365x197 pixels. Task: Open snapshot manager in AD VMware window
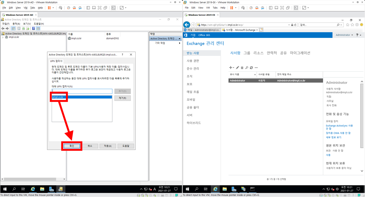[80, 8]
